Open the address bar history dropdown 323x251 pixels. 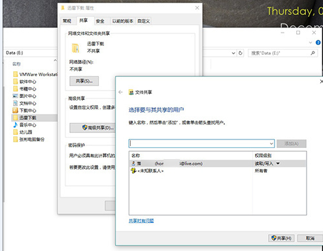point(233,53)
